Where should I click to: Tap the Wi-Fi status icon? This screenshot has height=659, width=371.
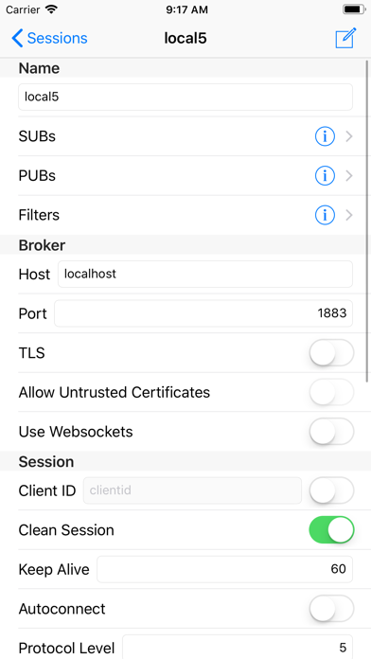(51, 9)
